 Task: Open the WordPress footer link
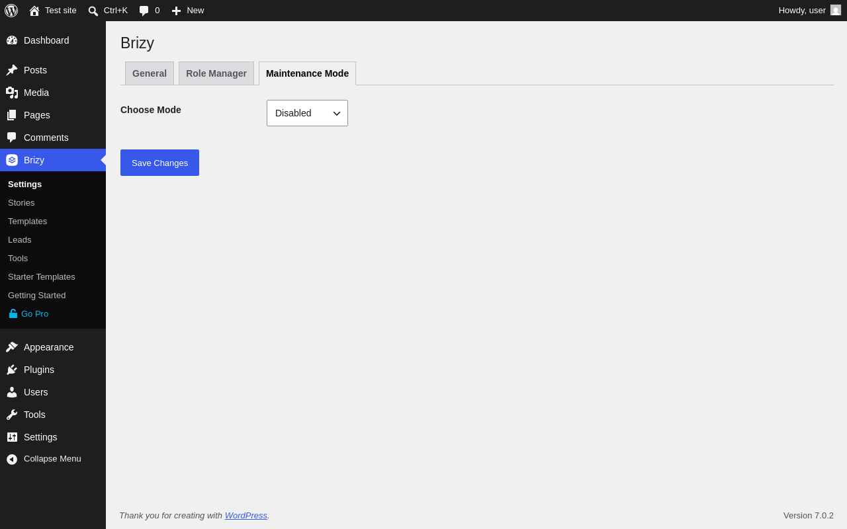point(246,515)
